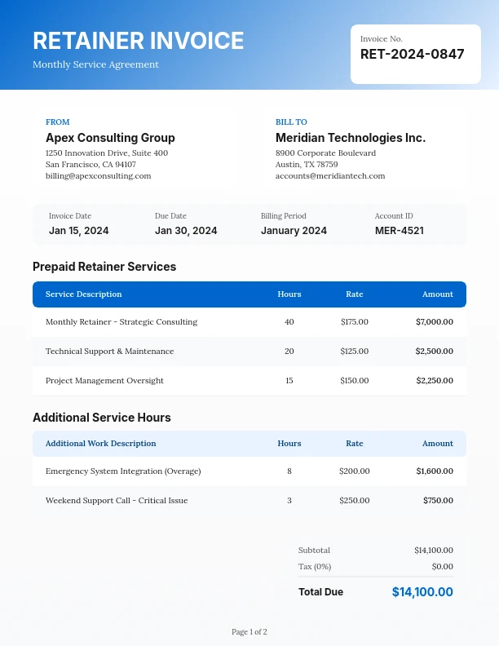Click the Due Date value Jan 30, 2024
499x646 pixels.
point(186,231)
